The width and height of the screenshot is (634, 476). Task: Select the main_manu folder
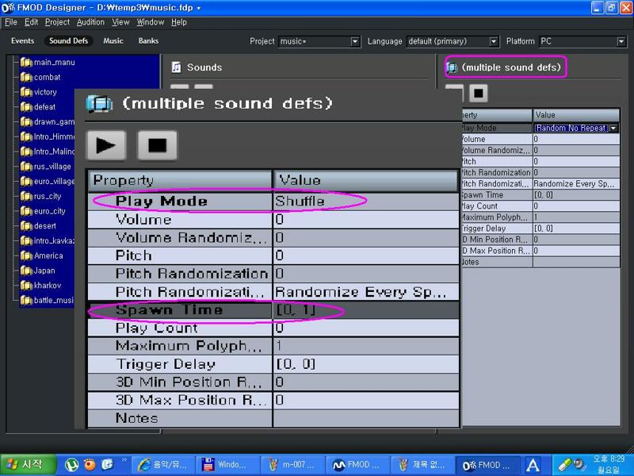(48, 63)
